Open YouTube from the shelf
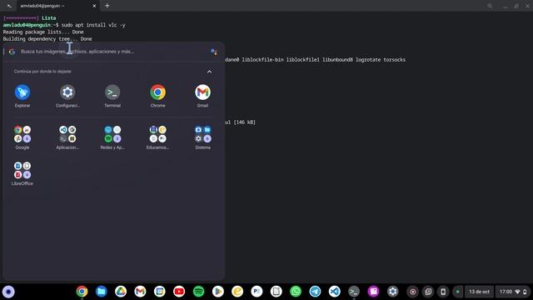Image resolution: width=533 pixels, height=300 pixels. (179, 292)
